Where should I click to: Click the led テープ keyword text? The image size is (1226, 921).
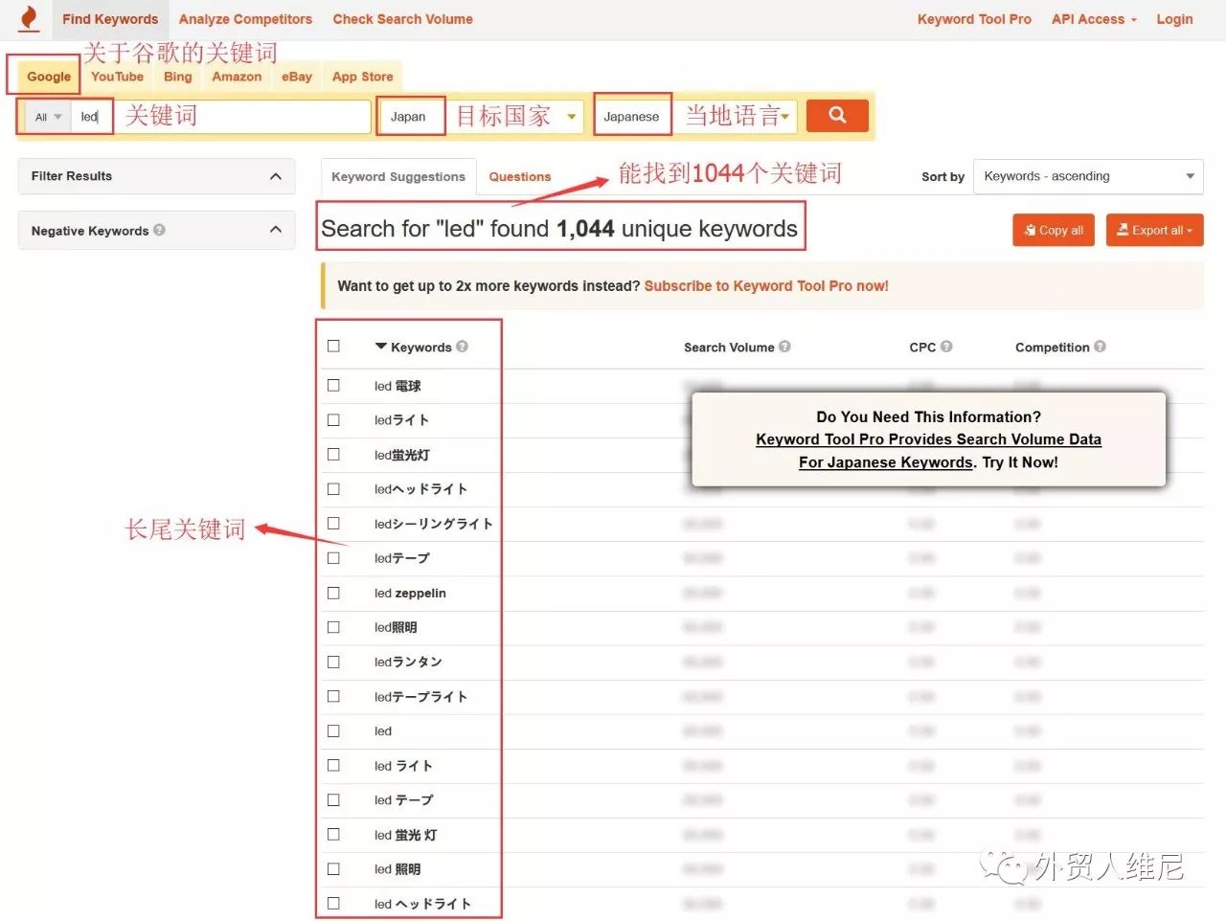coord(404,799)
